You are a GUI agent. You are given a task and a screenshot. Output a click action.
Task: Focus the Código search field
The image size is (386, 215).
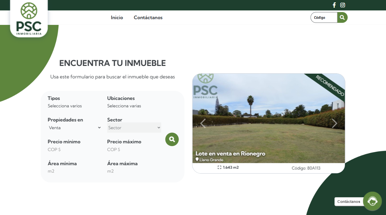(x=324, y=17)
